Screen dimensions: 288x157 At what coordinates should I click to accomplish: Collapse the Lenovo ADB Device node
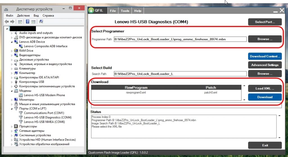tap(12, 42)
